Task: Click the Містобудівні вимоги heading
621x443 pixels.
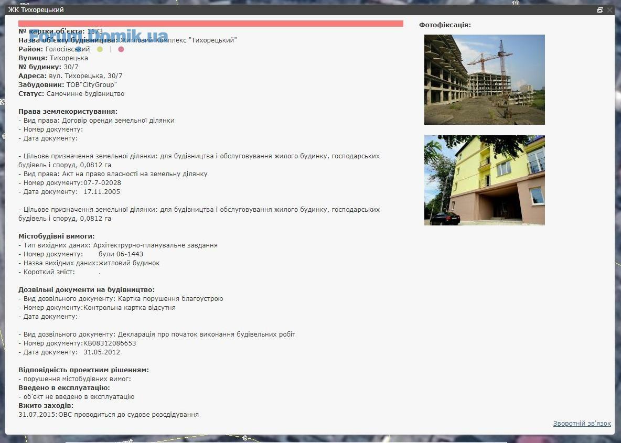Action: coord(56,236)
